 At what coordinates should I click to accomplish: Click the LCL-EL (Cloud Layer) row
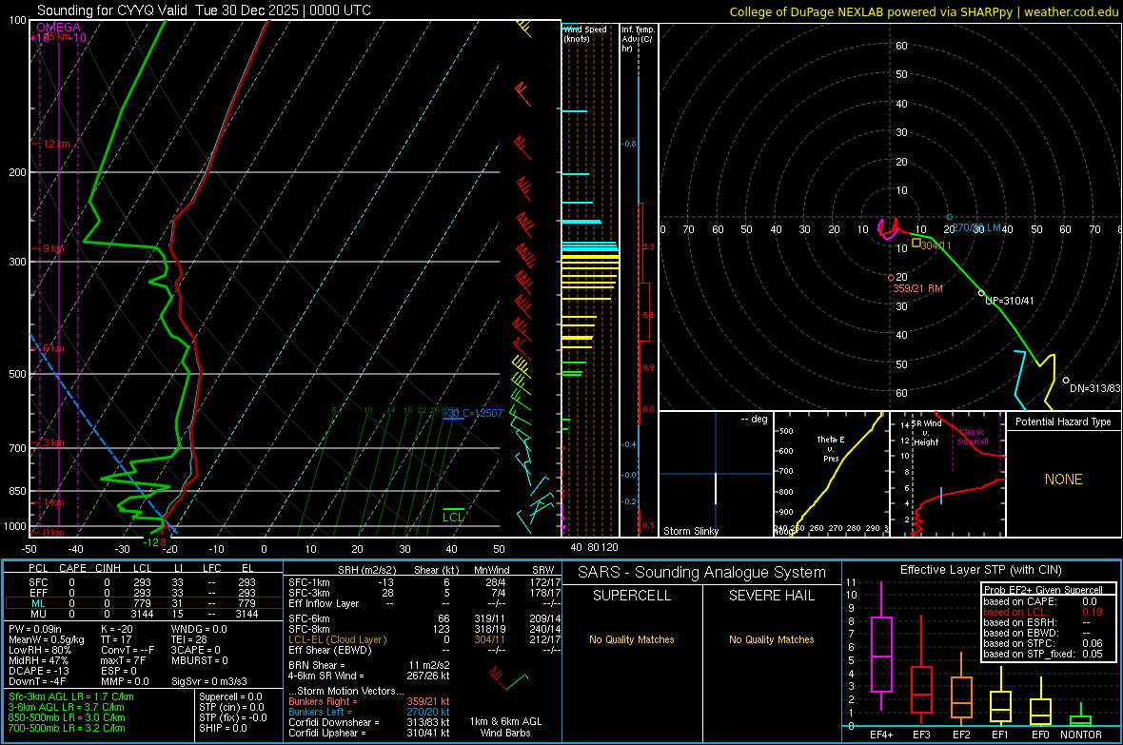(424, 639)
